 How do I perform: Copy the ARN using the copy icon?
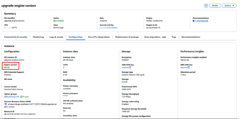6,104
